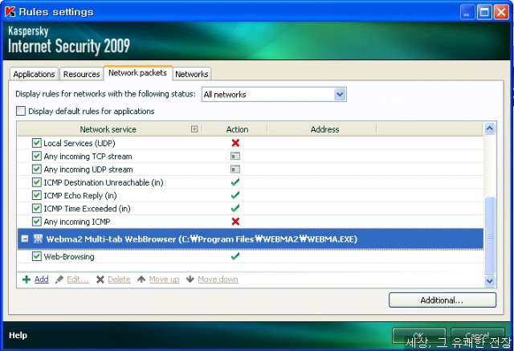Click the Move down link

pyautogui.click(x=218, y=280)
